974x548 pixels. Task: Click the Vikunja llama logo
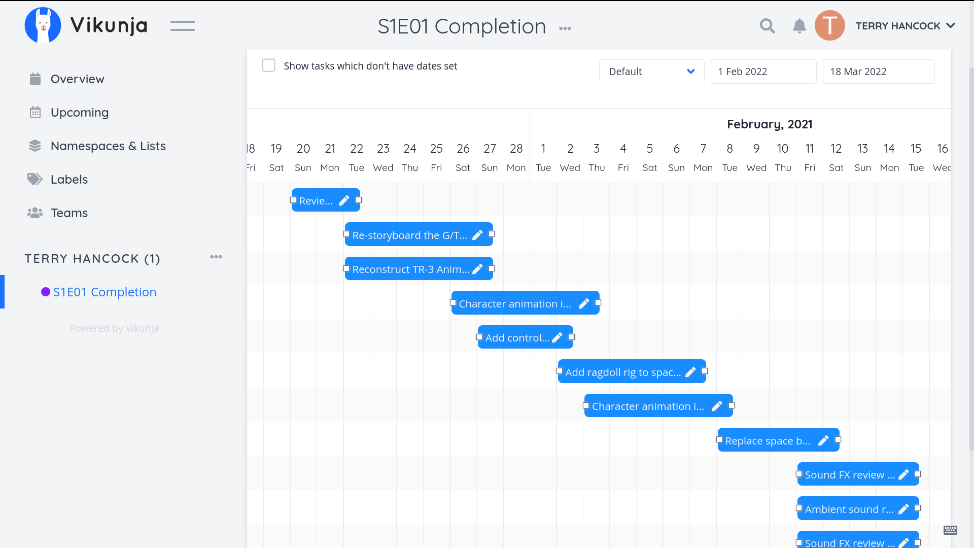[43, 25]
